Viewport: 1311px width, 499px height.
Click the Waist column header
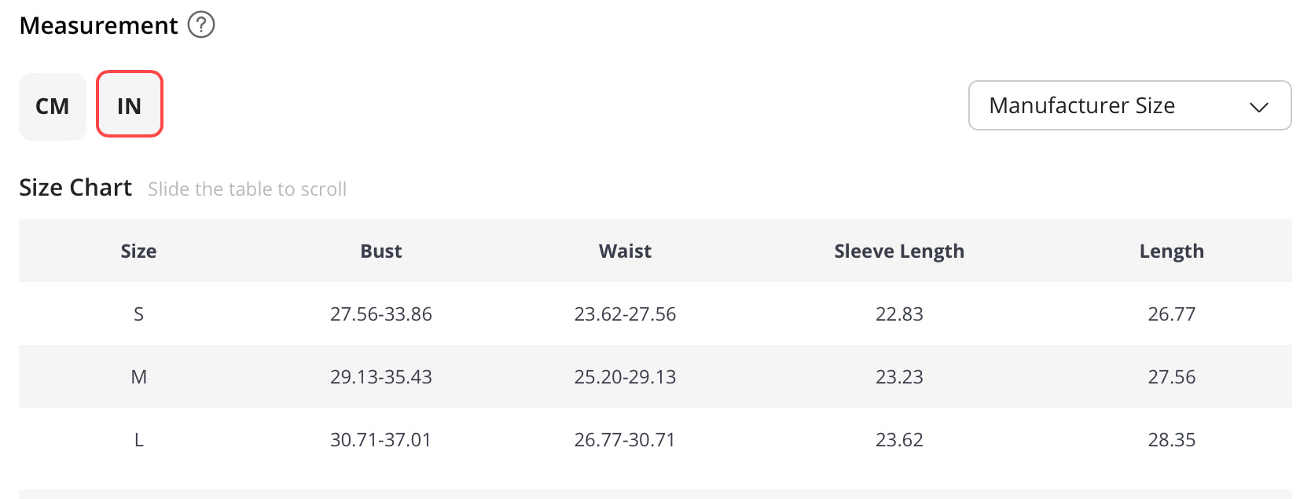coord(625,251)
